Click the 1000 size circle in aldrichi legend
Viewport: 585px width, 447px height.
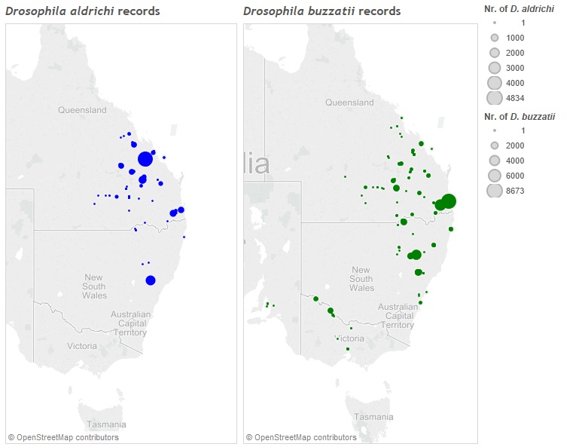click(x=495, y=38)
